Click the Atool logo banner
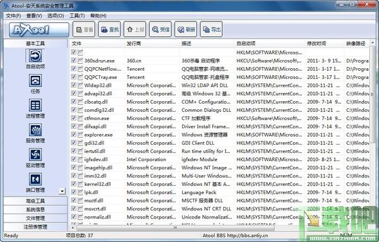Image resolution: width=379 pixels, height=242 pixels. click(39, 30)
